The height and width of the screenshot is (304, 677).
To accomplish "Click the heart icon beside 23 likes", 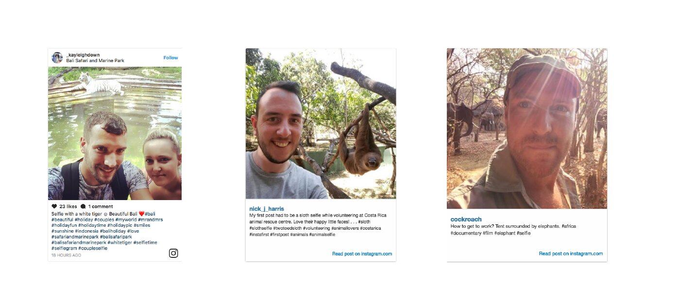I will pos(54,206).
